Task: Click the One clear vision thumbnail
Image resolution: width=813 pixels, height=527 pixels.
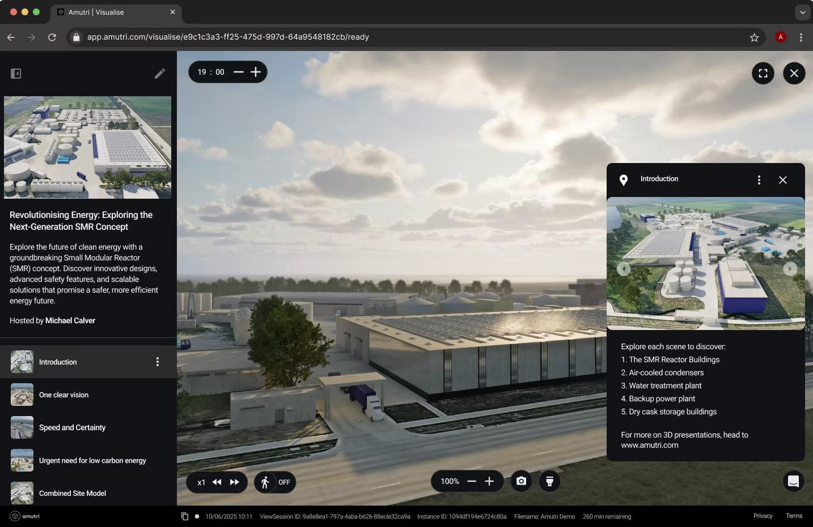Action: (22, 395)
